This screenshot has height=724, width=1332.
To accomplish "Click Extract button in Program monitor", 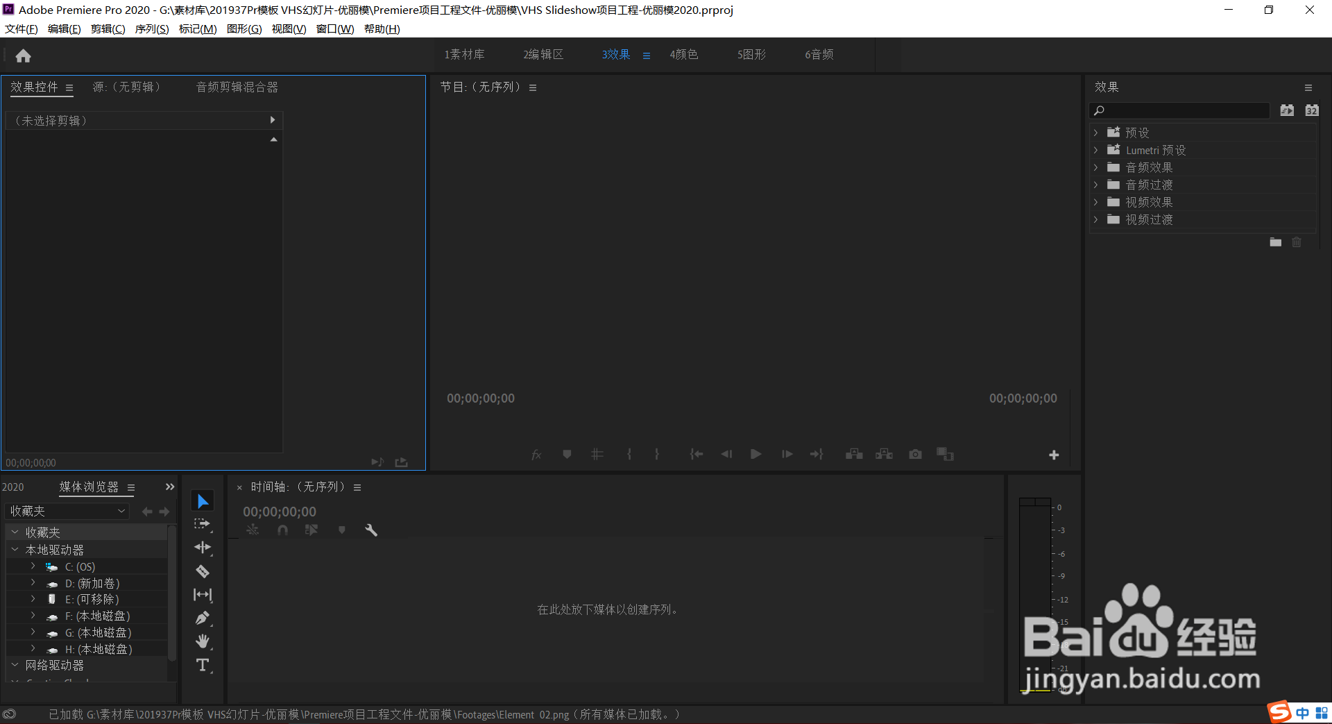I will coord(884,454).
